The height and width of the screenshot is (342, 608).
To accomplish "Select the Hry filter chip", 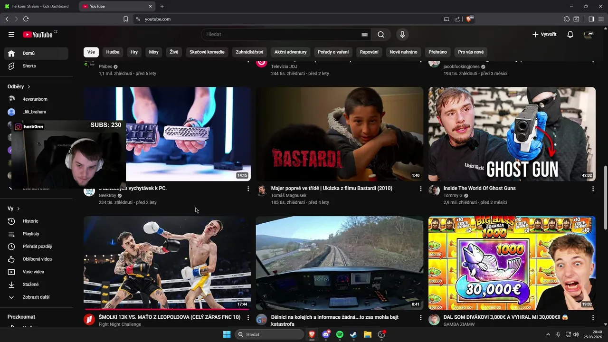I will tap(134, 52).
